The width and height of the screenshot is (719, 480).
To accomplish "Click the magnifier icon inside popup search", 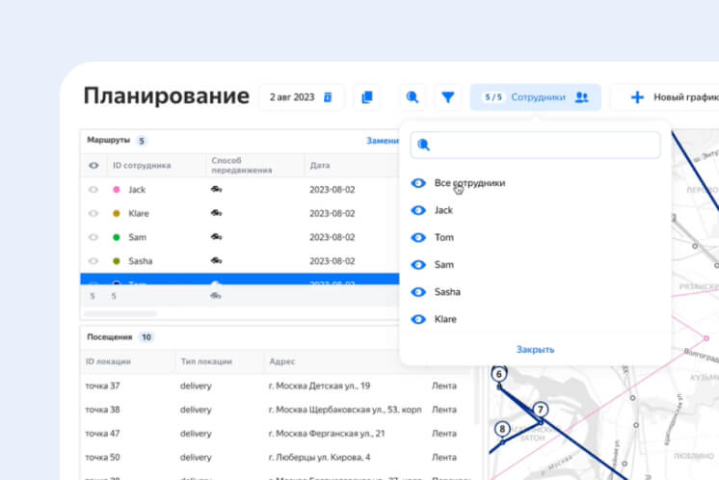I will pos(424,145).
